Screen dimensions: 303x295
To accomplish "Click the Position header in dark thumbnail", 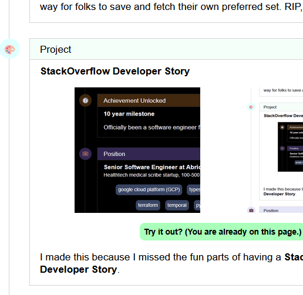I will pyautogui.click(x=149, y=154).
